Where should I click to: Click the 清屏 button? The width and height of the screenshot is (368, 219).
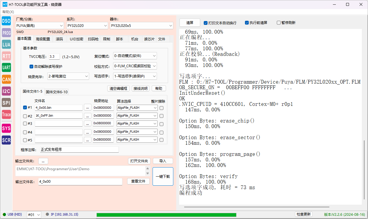click(x=190, y=23)
